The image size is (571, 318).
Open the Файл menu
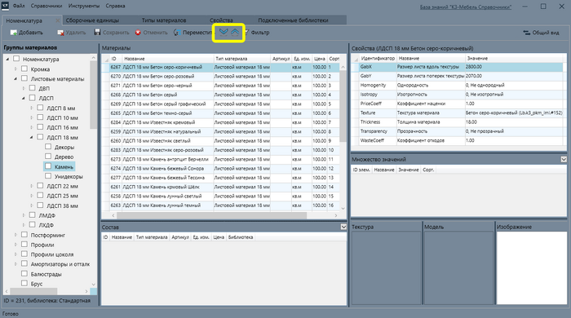tap(19, 6)
